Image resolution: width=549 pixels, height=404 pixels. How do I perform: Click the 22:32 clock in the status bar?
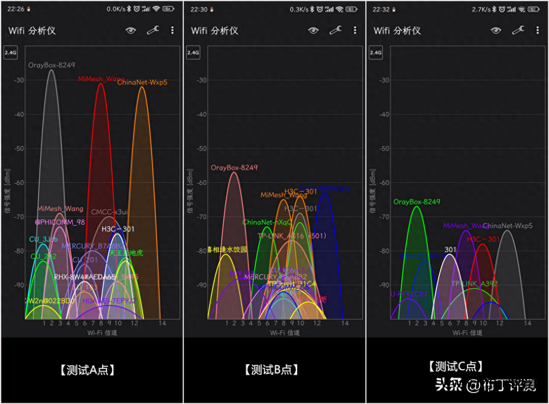click(381, 9)
